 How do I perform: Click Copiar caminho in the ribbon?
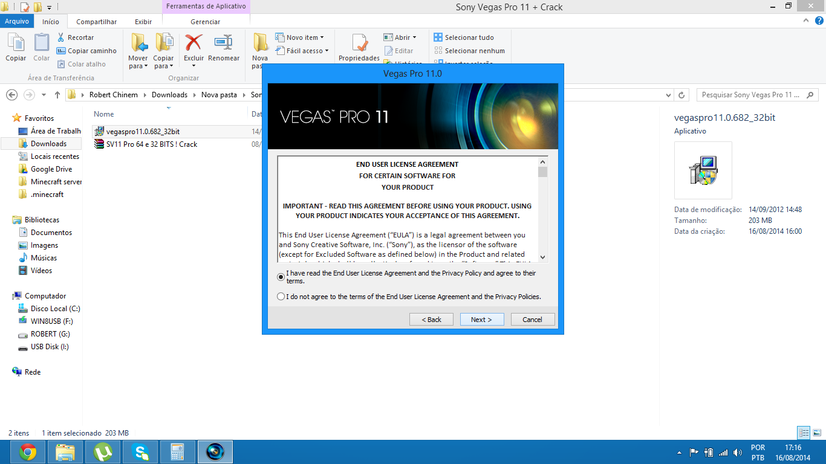tap(86, 51)
